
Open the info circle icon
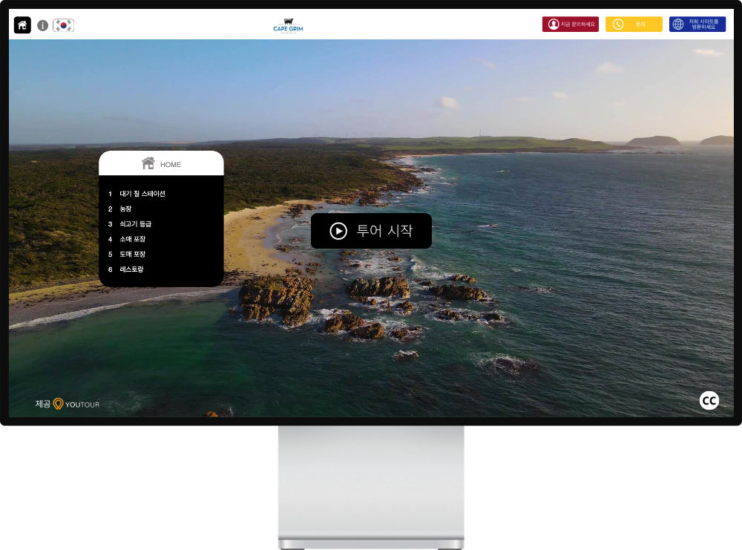pyautogui.click(x=43, y=25)
